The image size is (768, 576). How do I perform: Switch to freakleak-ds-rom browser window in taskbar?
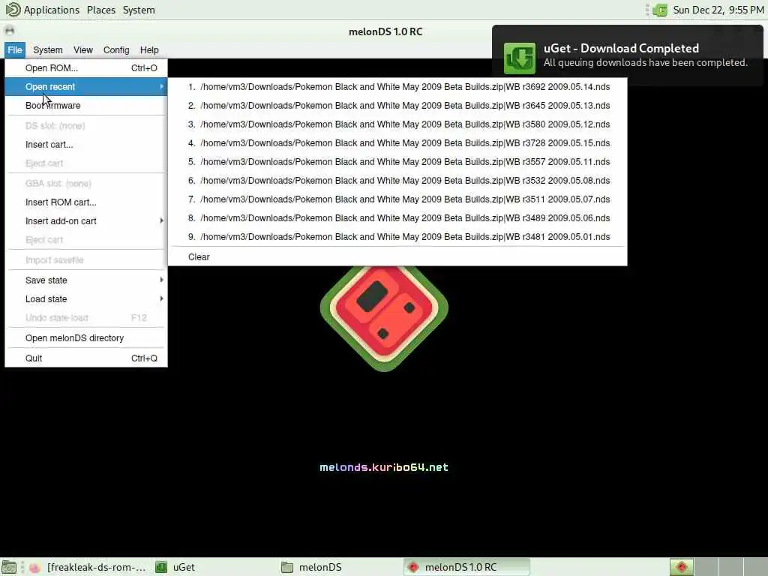tap(87, 567)
